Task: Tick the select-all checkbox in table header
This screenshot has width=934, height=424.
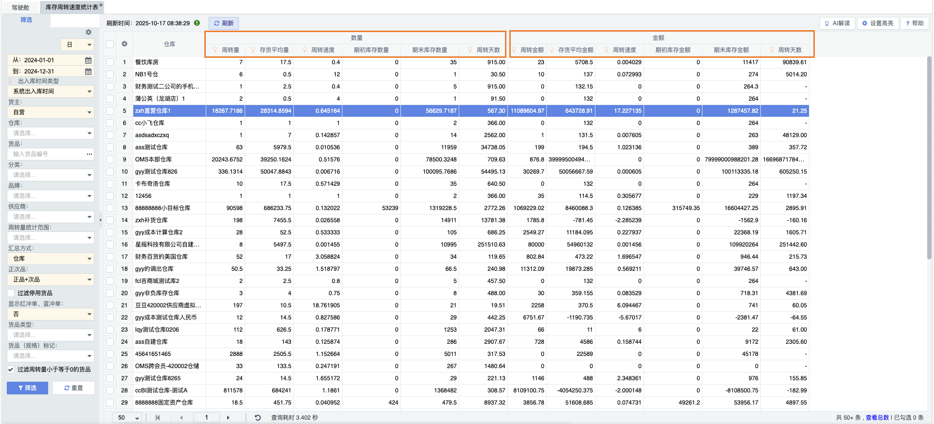Action: (110, 44)
